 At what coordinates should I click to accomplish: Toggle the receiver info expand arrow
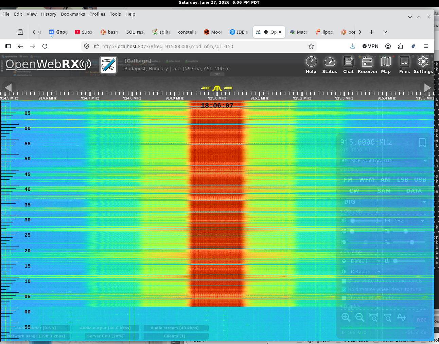point(217,74)
